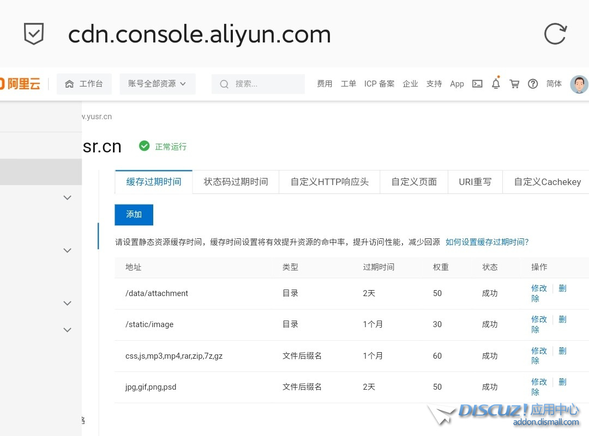Expand the last sidebar chevron section
This screenshot has height=436, width=589.
tap(68, 330)
